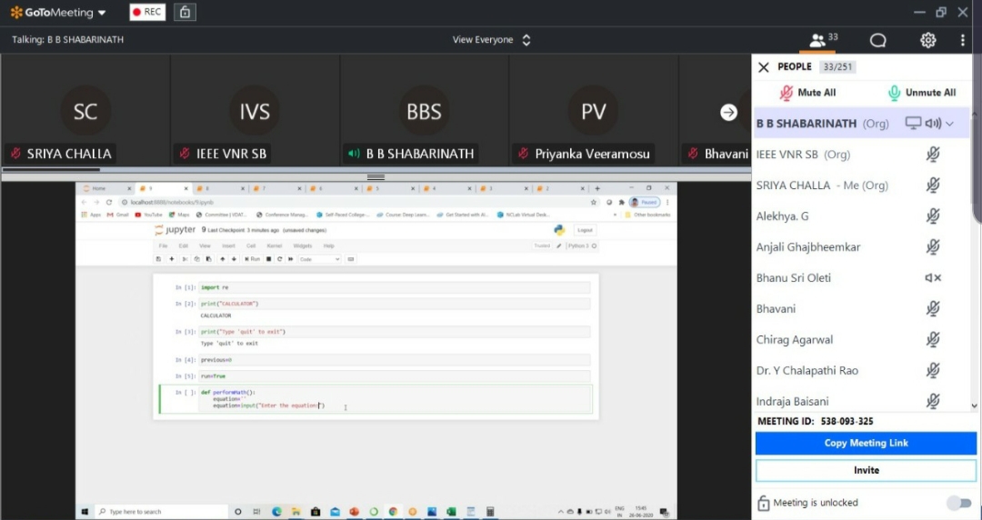Open the chat bubble icon

(x=877, y=40)
